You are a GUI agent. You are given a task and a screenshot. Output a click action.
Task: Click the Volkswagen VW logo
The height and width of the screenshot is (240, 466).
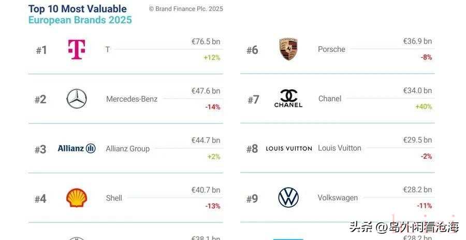coord(288,197)
